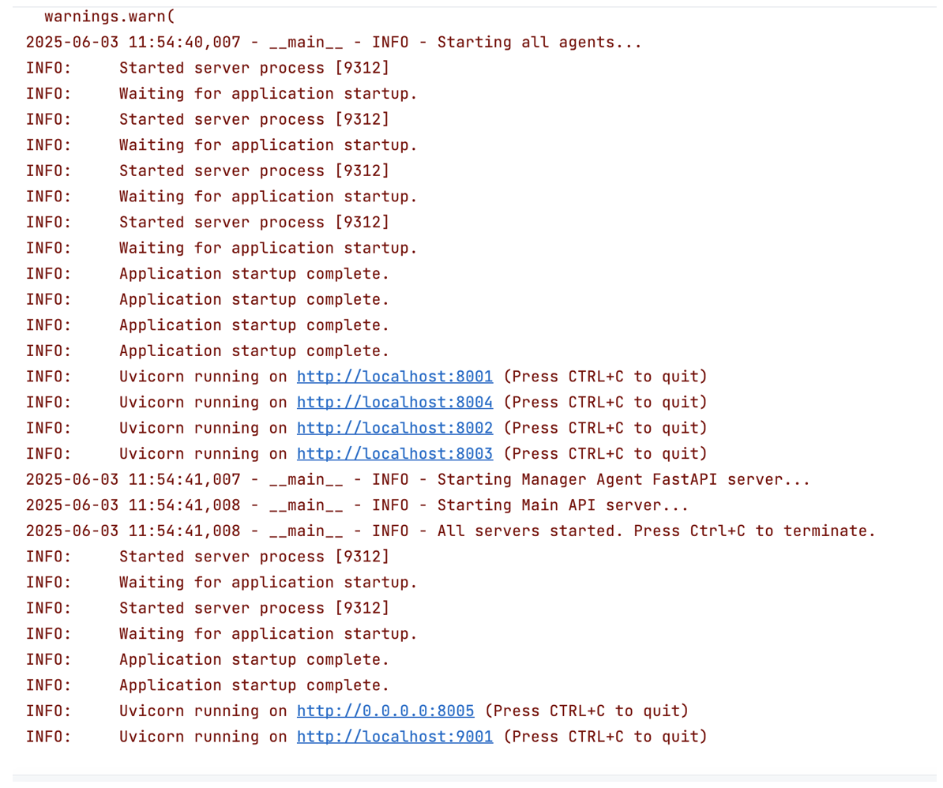Click '(Press CTRL+C to quit)' after localhost:8001
The height and width of the screenshot is (788, 943).
(x=604, y=376)
